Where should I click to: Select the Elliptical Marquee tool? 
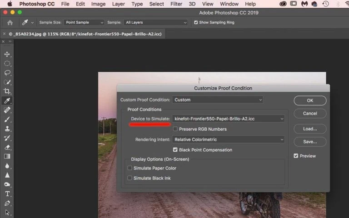pos(7,64)
